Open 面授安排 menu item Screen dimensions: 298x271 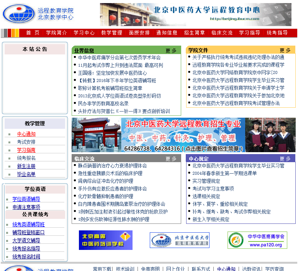pyautogui.click(x=139, y=33)
